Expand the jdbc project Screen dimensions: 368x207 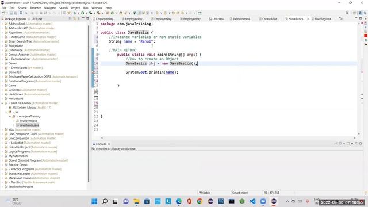2,129
